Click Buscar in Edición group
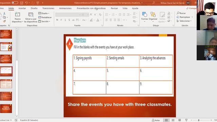Image resolution: width=217 pixels, height=122 pixels. 181,13
